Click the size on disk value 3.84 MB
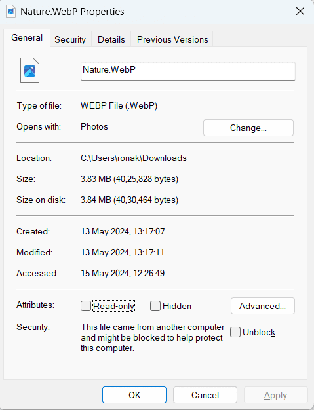This screenshot has height=410, width=314. (130, 200)
